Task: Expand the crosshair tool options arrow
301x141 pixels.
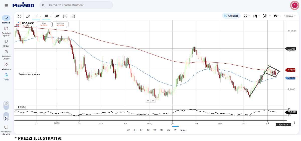Action: point(41,16)
